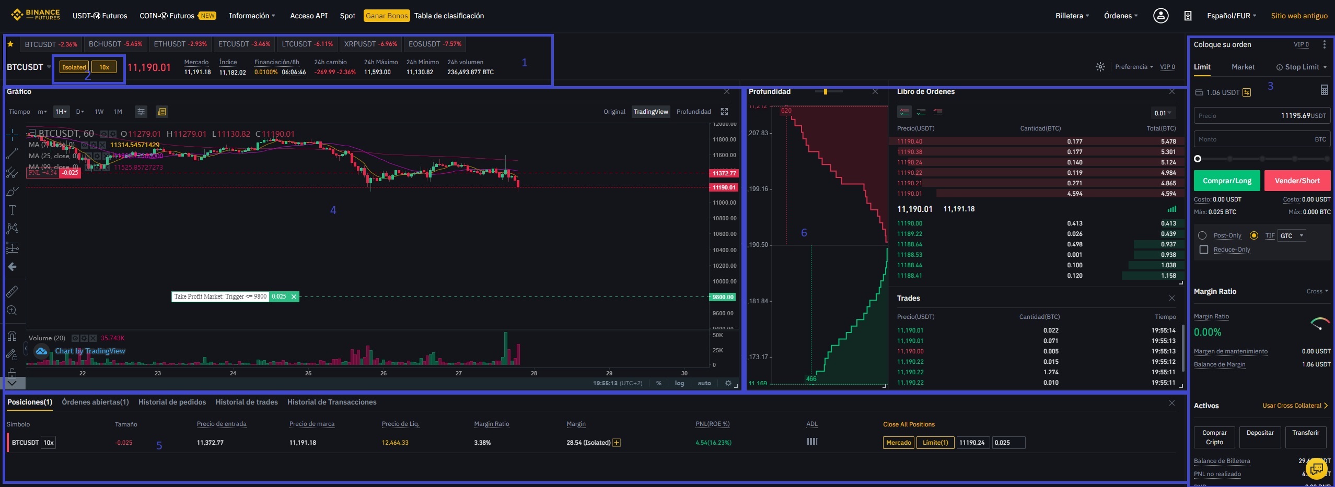Open the Margin Ratio Cross dropdown

[x=1317, y=291]
